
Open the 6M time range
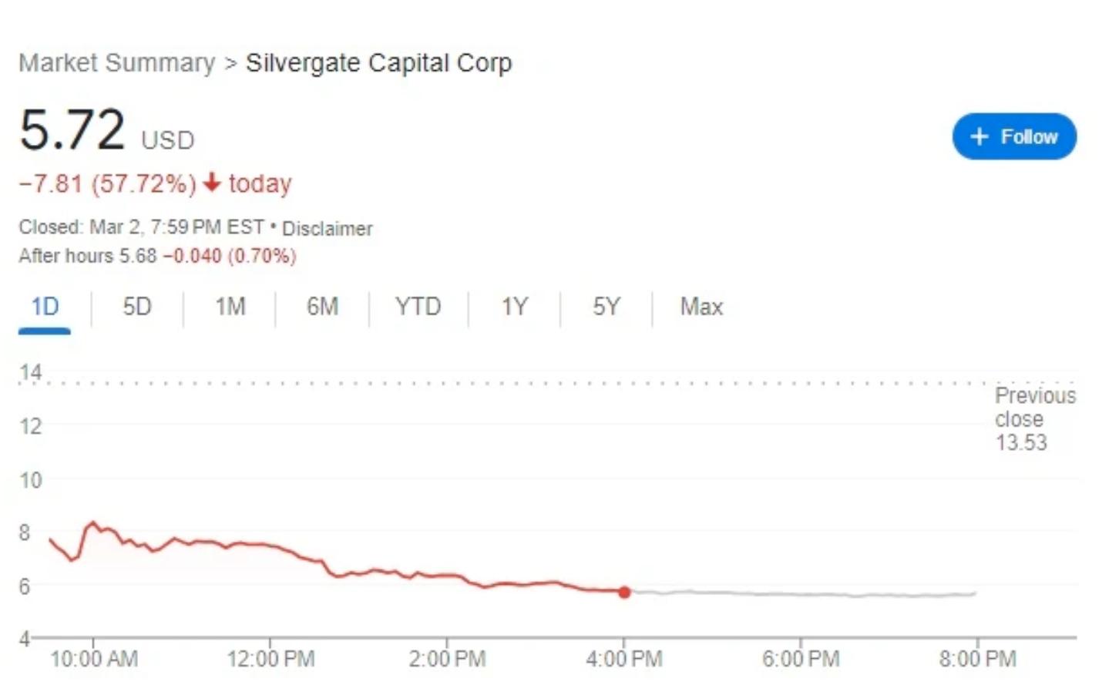(322, 307)
